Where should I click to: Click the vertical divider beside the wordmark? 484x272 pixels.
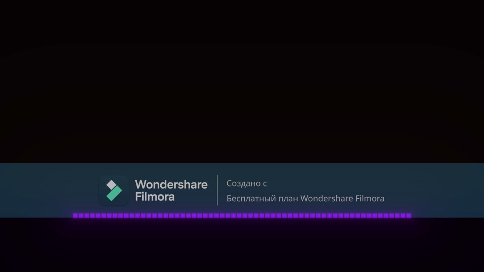[x=217, y=190]
